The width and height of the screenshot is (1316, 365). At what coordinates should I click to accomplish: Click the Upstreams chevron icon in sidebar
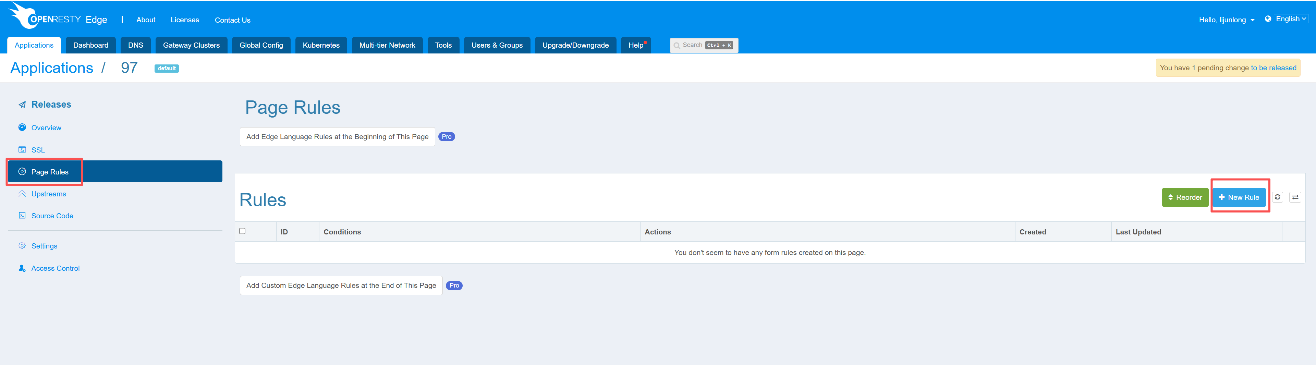(22, 194)
